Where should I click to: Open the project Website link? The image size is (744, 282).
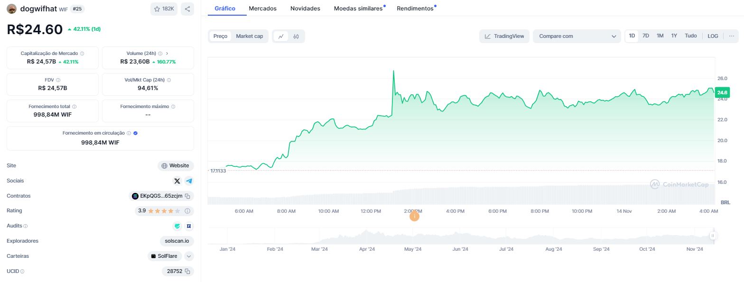(176, 166)
